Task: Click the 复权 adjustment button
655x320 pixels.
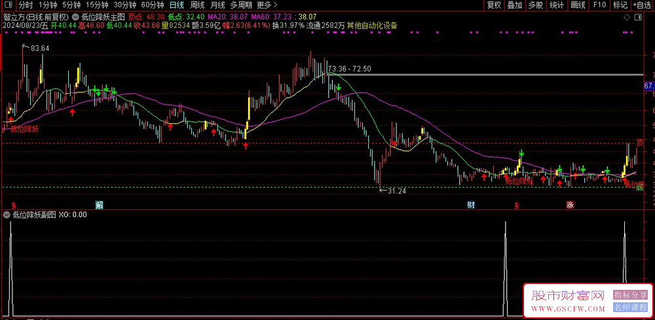Action: (494, 5)
